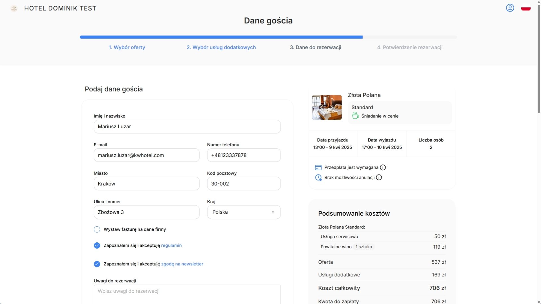This screenshot has width=541, height=304.
Task: Go to step 2 Wybór usług dodatkowych
Action: coord(221,47)
